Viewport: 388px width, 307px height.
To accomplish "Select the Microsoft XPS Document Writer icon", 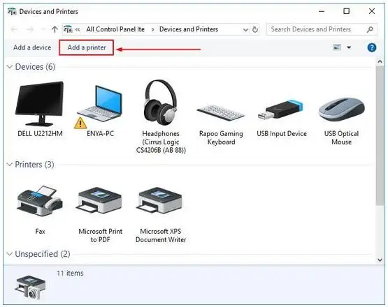I will coord(160,200).
